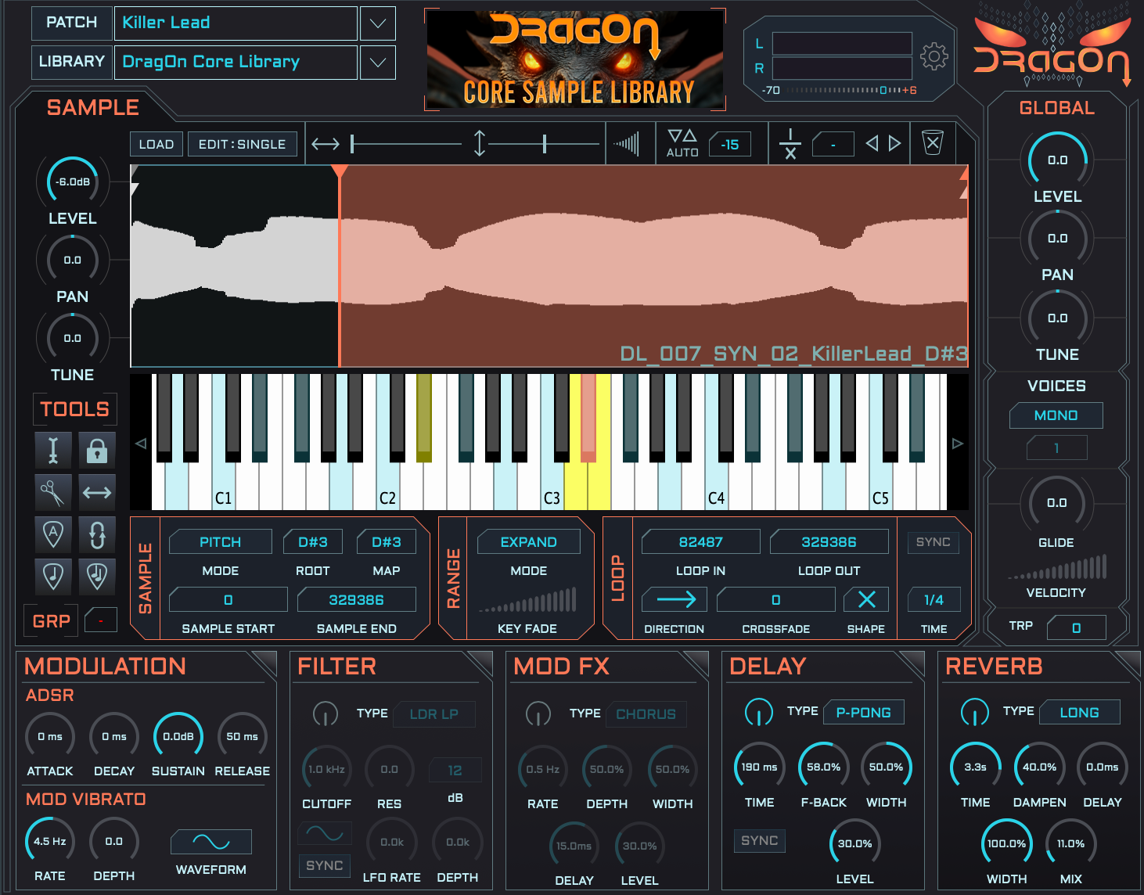Enable the loop SYNC toggle
This screenshot has width=1144, height=895.
(933, 542)
